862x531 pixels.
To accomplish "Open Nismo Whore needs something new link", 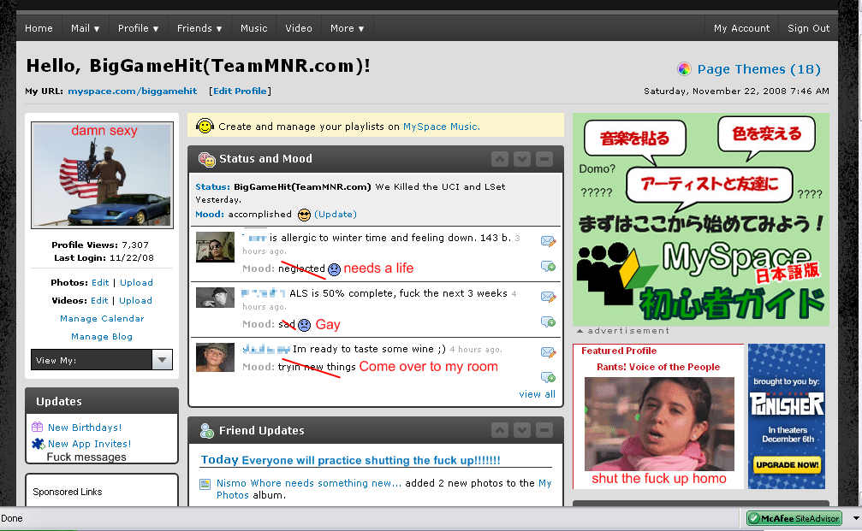I will [309, 483].
